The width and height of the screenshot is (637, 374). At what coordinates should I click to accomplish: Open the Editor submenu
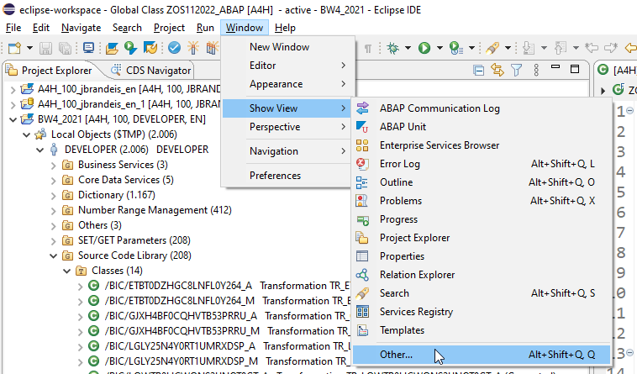tap(288, 66)
